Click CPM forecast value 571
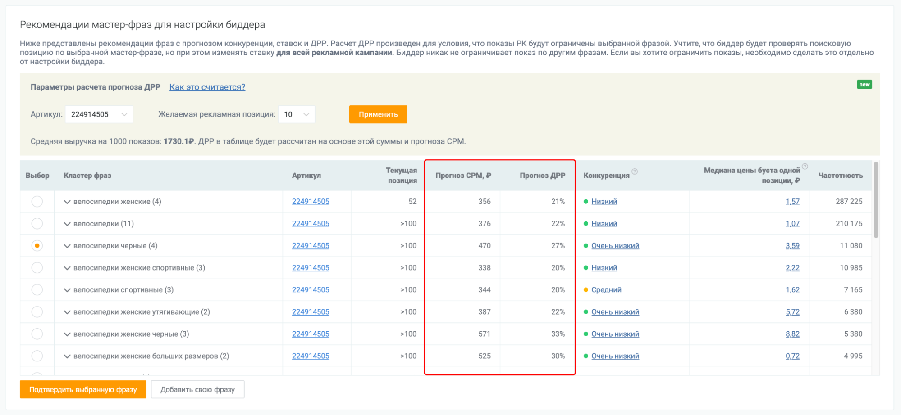The image size is (901, 415). click(485, 334)
